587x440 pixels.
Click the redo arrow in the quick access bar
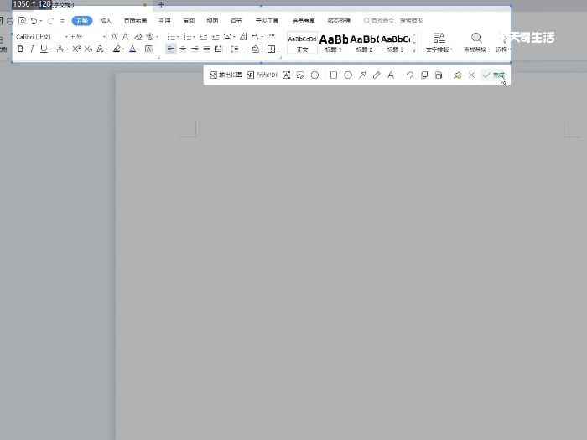(50, 21)
